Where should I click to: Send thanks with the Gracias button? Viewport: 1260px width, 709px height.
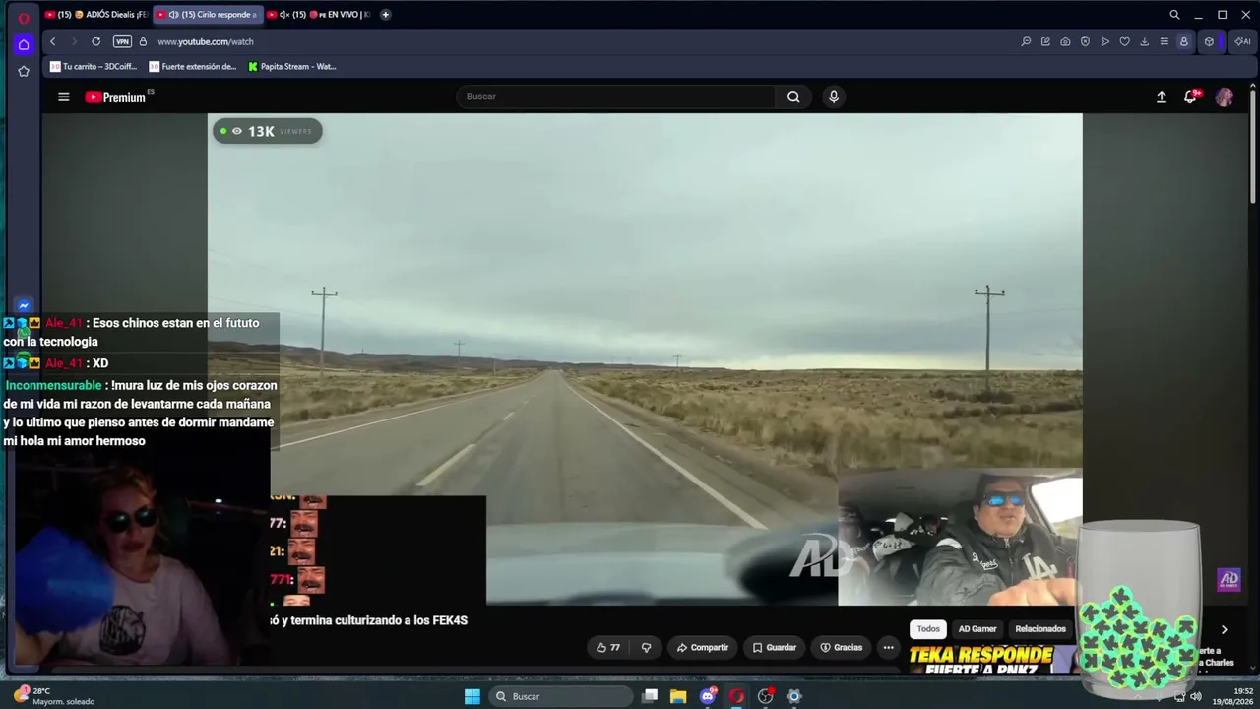point(842,647)
